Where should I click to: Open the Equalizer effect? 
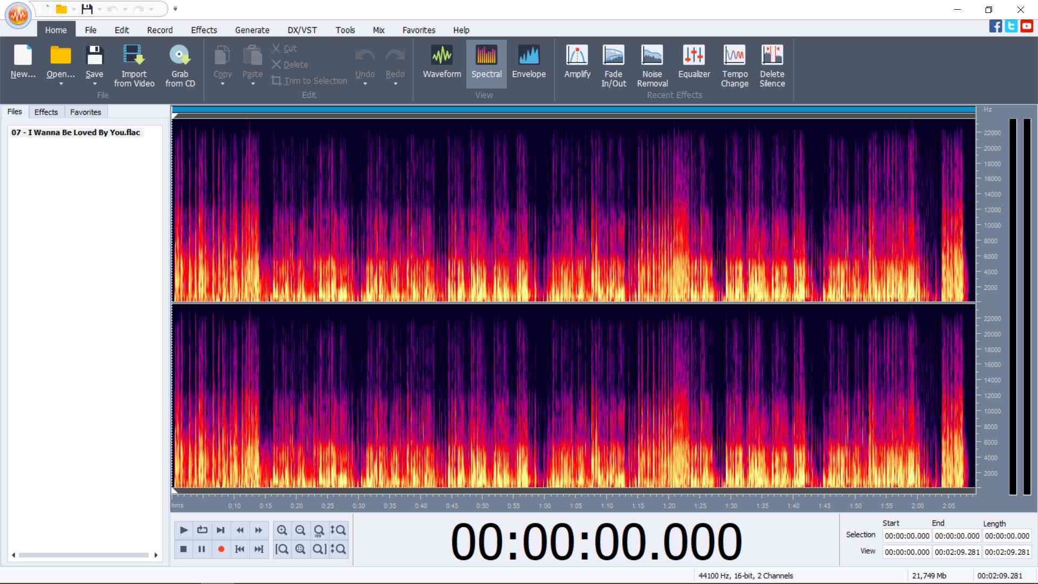tap(694, 63)
